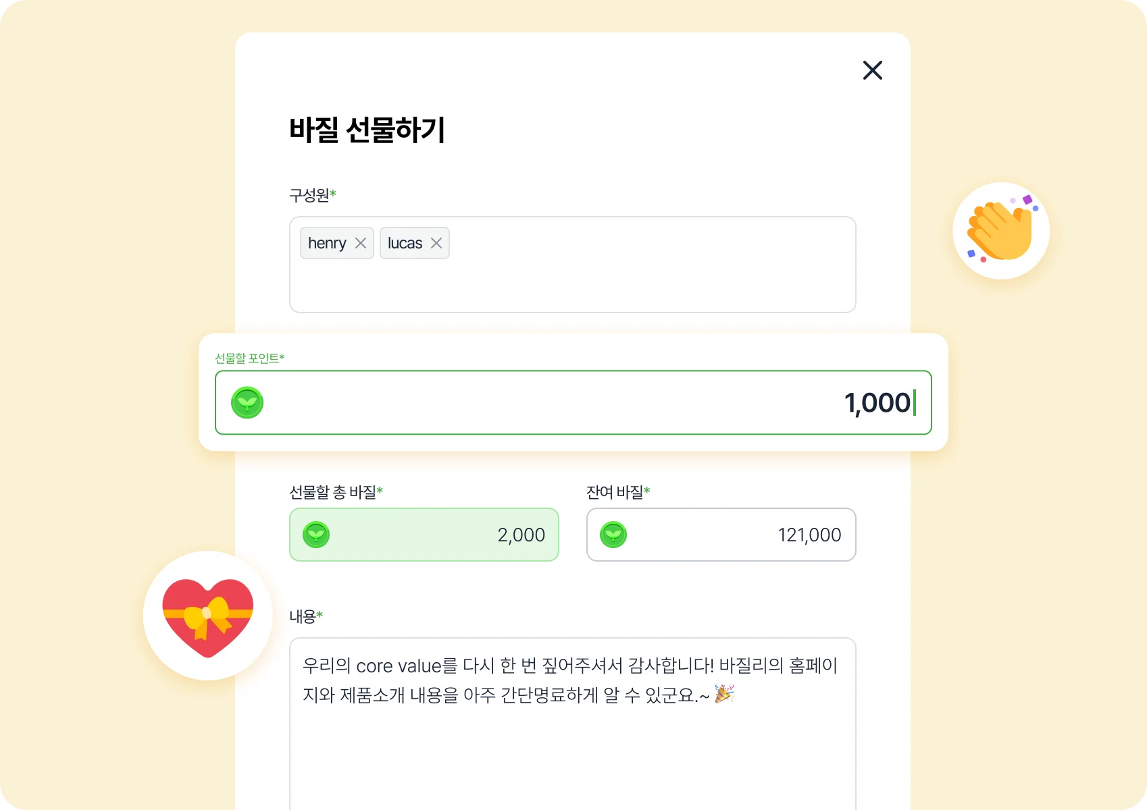1147x810 pixels.
Task: Click the asterisk next to 구성원 label
Action: click(334, 194)
